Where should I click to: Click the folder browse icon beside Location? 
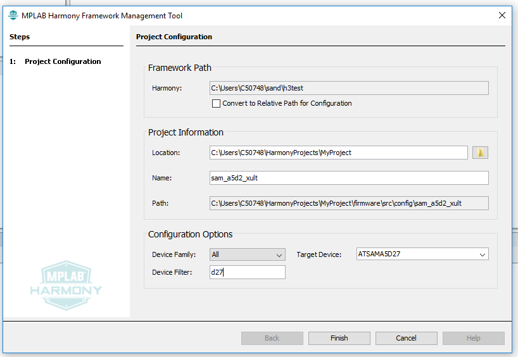coord(480,153)
